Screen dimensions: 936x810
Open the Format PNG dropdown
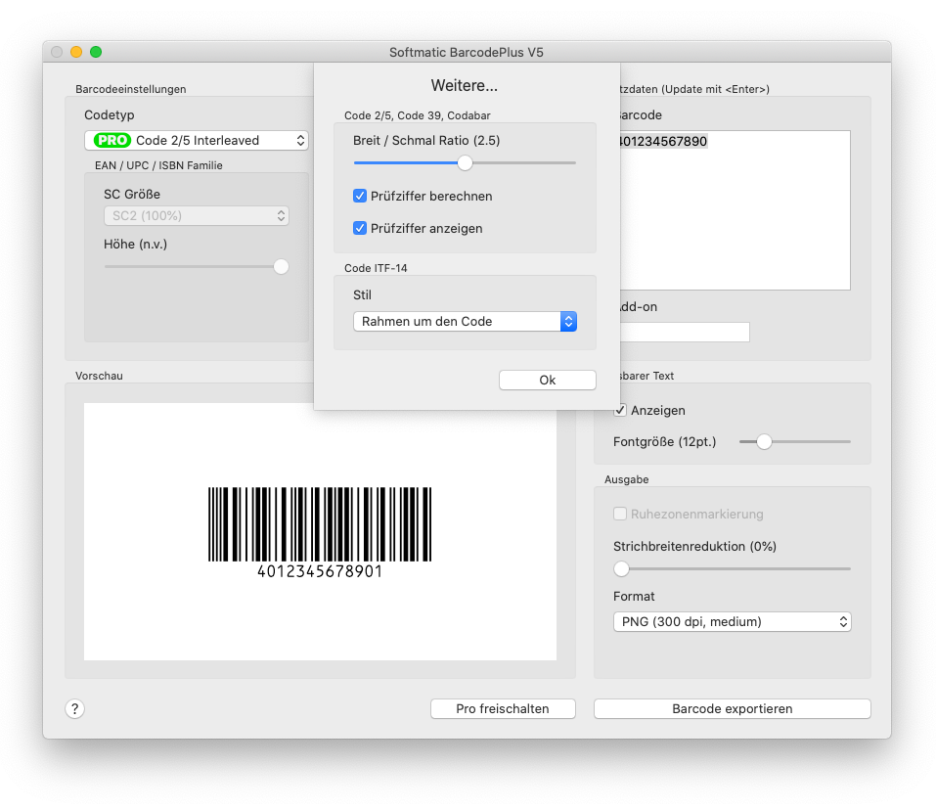[732, 622]
